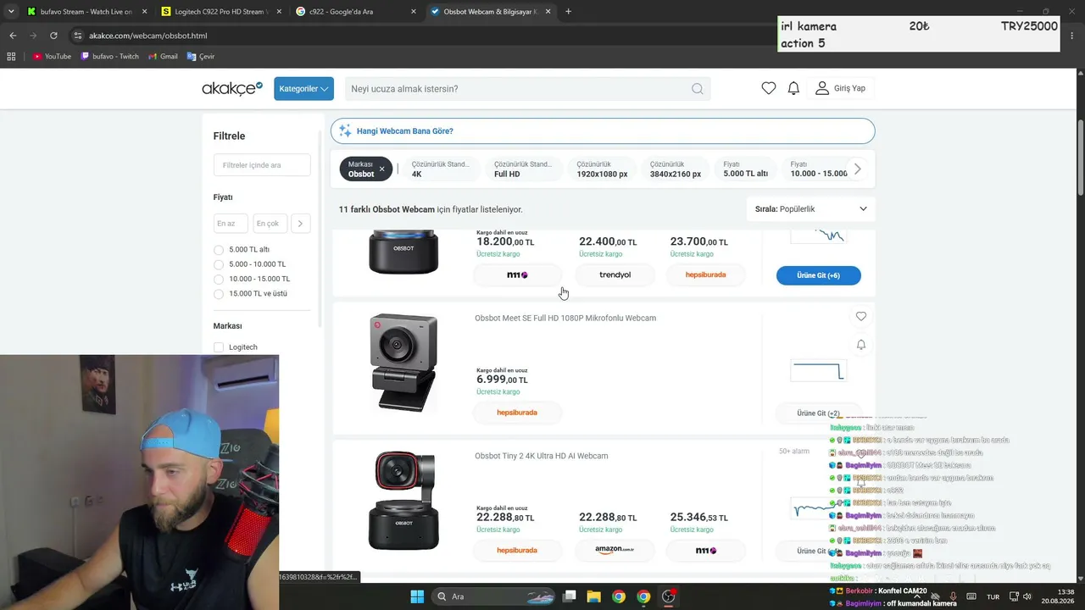The image size is (1085, 610).
Task: Click the Obsbot Tiny 2 product image
Action: click(x=403, y=501)
